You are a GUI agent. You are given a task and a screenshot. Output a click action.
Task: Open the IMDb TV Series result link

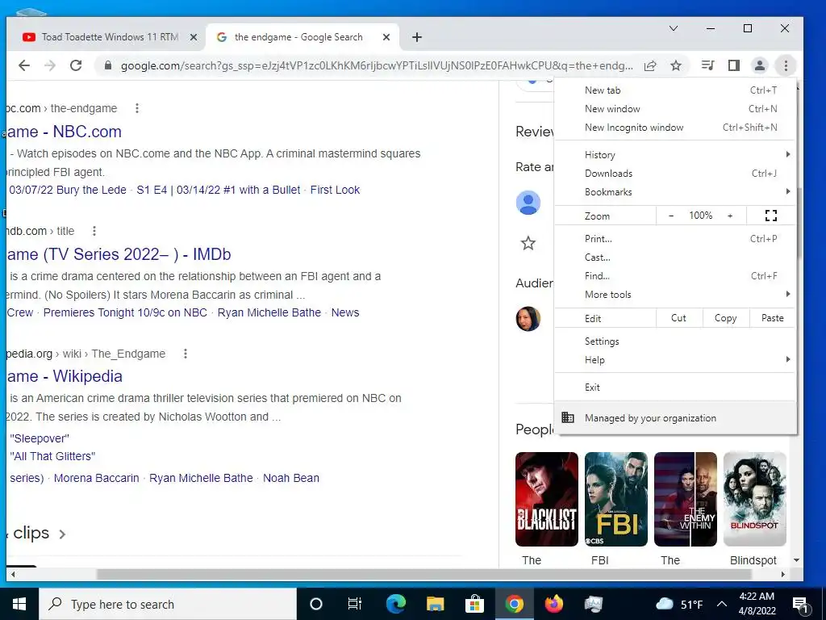point(119,254)
